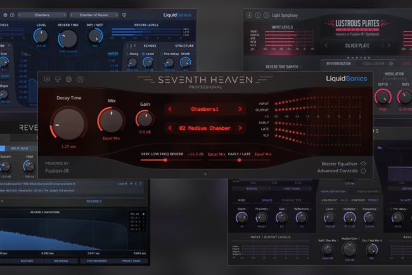The height and width of the screenshot is (275, 412).
Task: Click the DRY / WET knob in blue plugin
Action: (x=95, y=35)
